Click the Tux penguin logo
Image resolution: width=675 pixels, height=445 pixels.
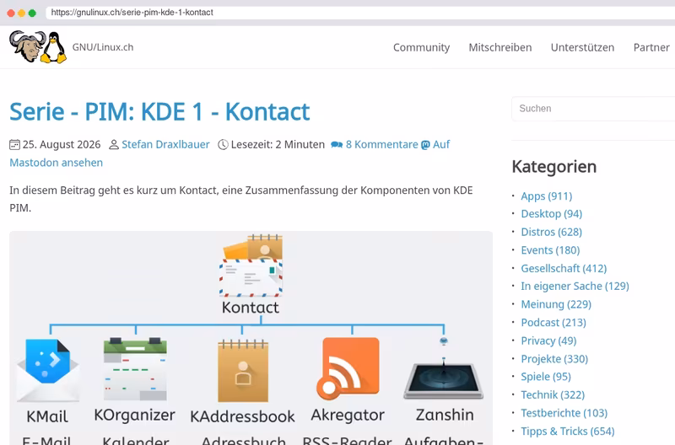(x=54, y=48)
